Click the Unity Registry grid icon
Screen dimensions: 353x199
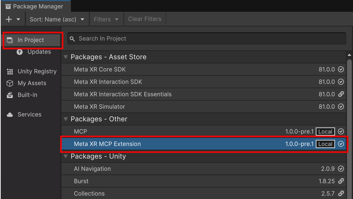pos(10,72)
